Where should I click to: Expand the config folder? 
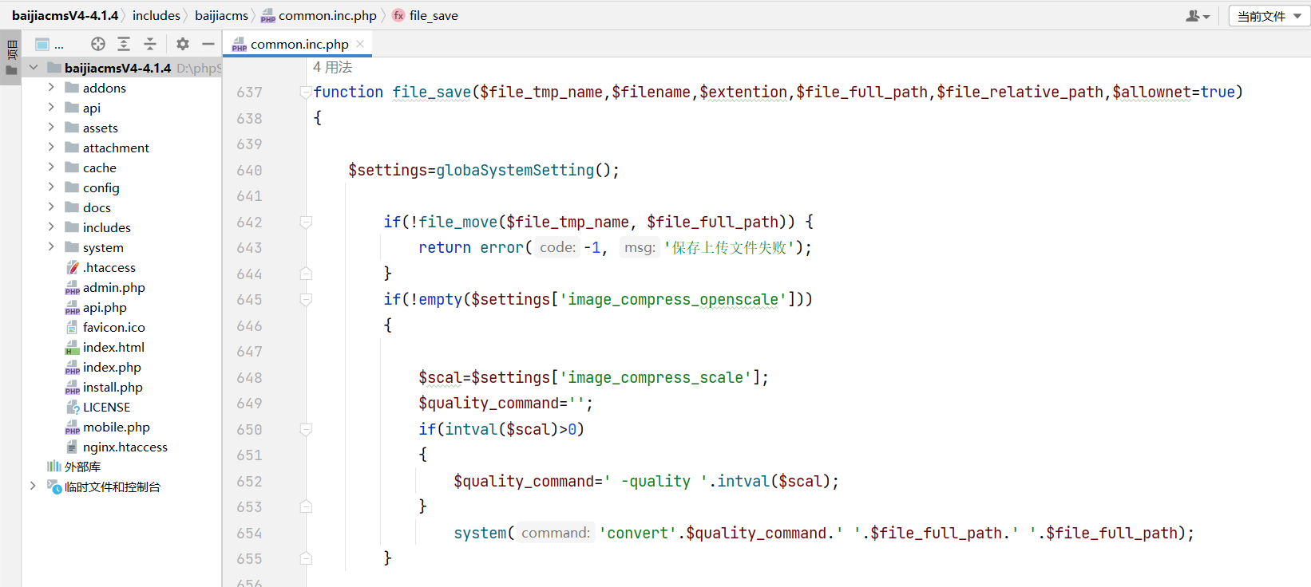(x=51, y=187)
